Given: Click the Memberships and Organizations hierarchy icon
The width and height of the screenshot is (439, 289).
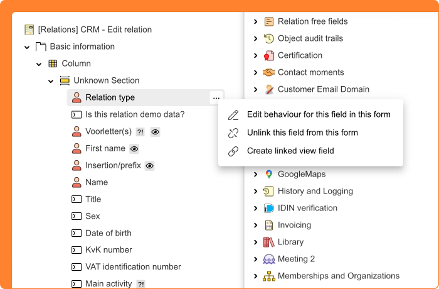Looking at the screenshot, I should (268, 276).
